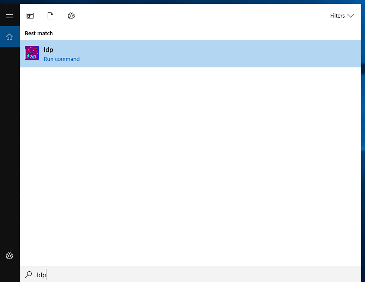The width and height of the screenshot is (365, 282).
Task: Open the hamburger menu at the top left
Action: [x=9, y=16]
